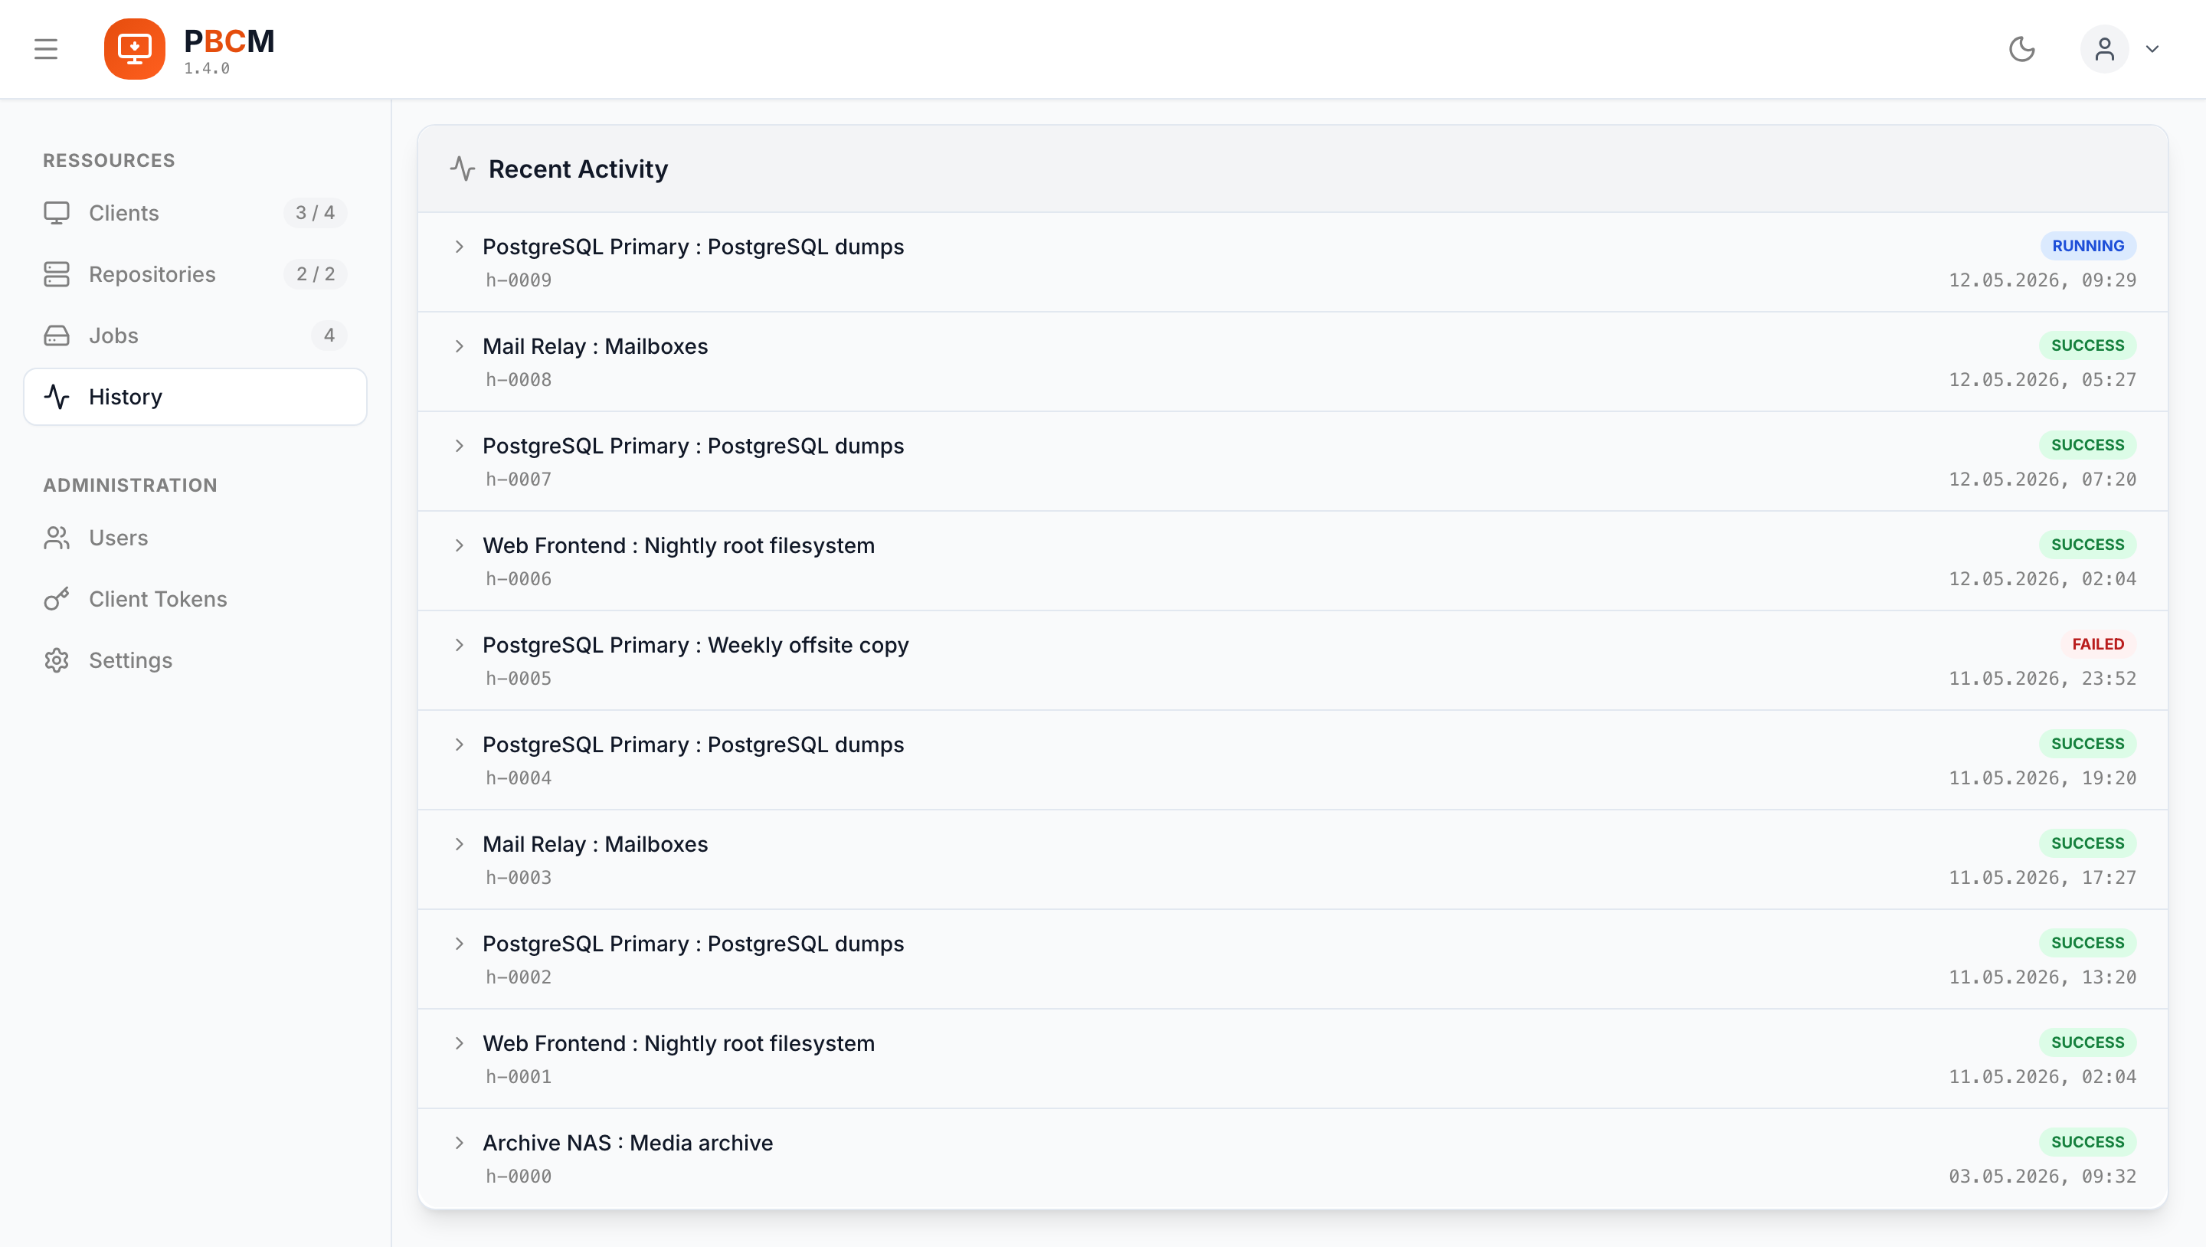Go to the Jobs section
The width and height of the screenshot is (2206, 1247).
(x=195, y=335)
